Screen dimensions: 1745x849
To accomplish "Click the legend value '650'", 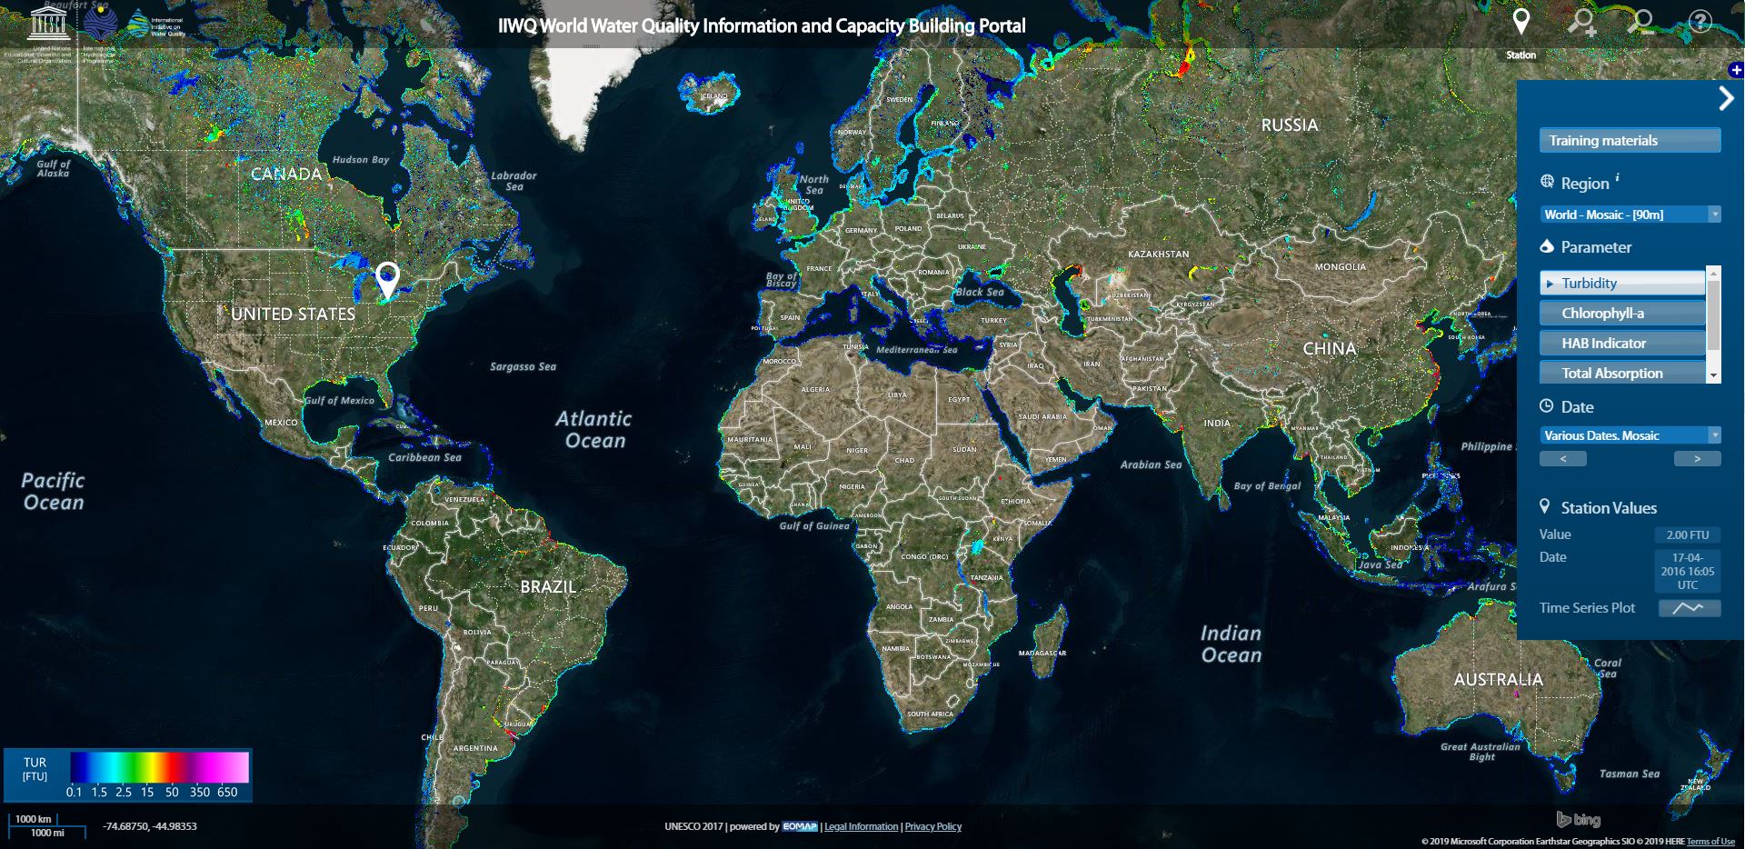I will [227, 792].
